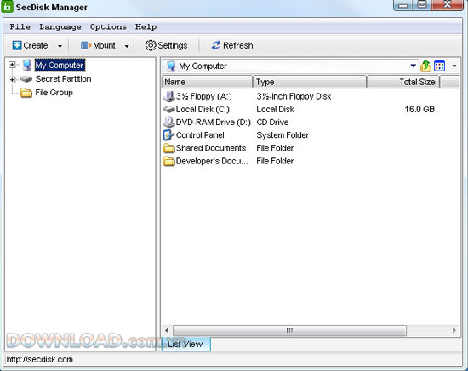The image size is (468, 371).
Task: Click the scrollbar left arrow
Action: 167,330
